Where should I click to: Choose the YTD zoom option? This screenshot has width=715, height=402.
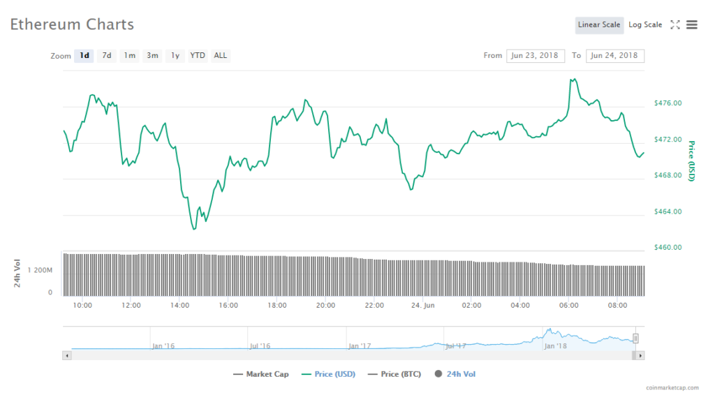click(198, 56)
